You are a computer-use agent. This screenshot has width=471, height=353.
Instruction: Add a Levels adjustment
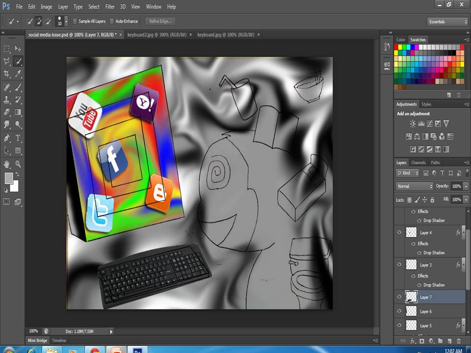tap(421, 124)
